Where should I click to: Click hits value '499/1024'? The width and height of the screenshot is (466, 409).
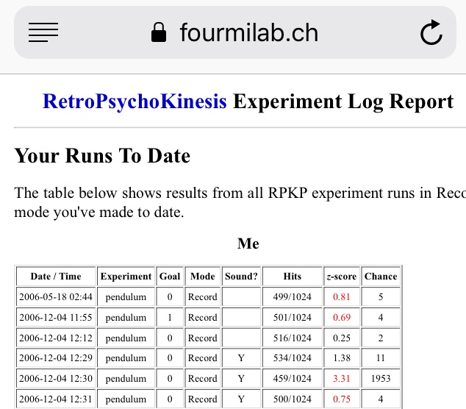(293, 297)
